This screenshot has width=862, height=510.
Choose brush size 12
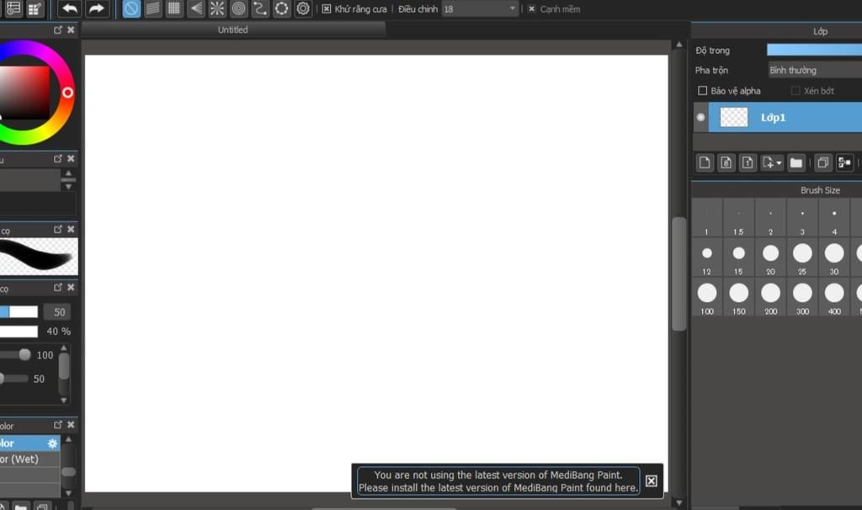pos(707,258)
